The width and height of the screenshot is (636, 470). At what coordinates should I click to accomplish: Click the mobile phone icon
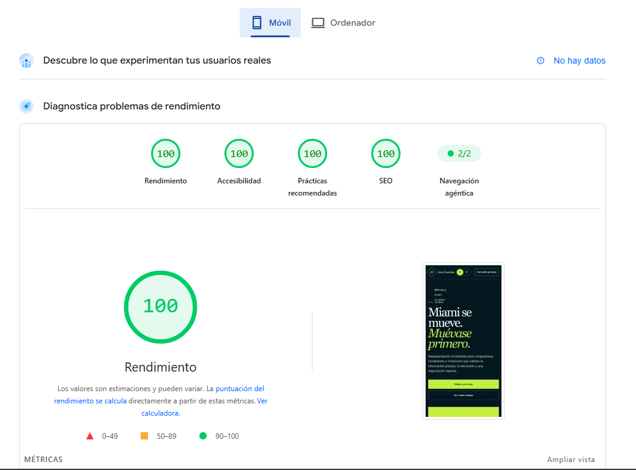[x=257, y=23]
